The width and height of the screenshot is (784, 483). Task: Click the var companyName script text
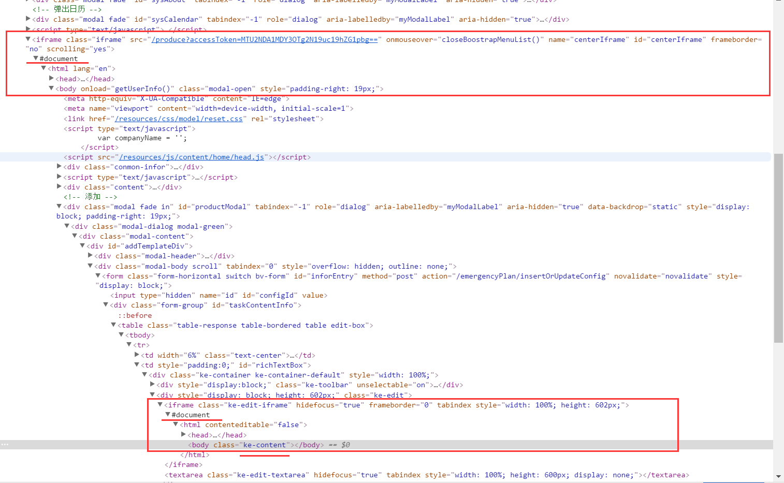142,138
